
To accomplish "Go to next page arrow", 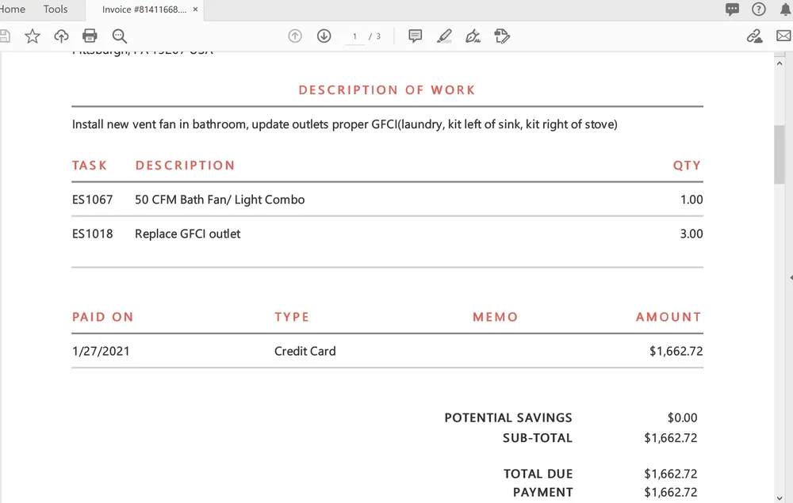I will click(x=324, y=36).
